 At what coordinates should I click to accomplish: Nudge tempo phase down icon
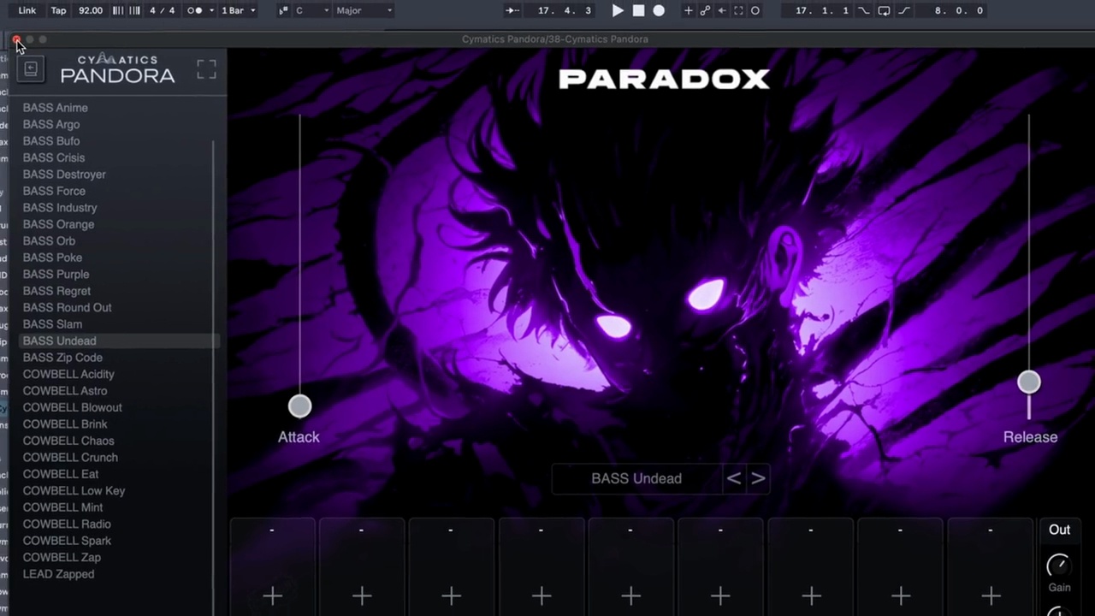118,10
